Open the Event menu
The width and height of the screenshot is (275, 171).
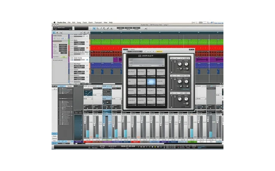click(x=91, y=23)
